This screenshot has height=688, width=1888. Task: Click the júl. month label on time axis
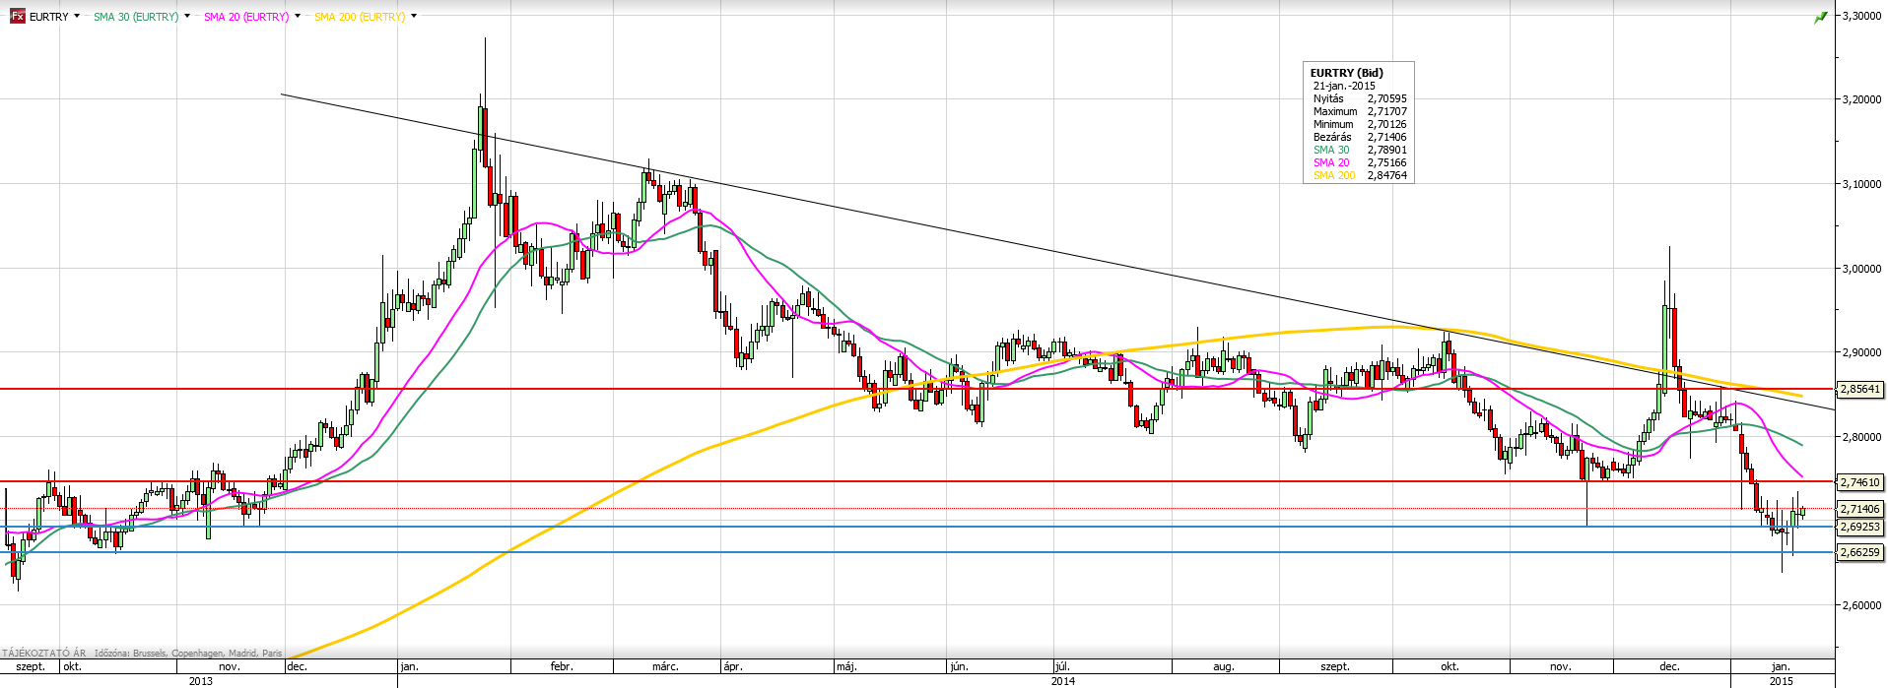[x=1062, y=666]
